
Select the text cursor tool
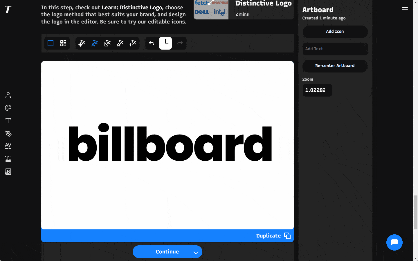[95, 43]
